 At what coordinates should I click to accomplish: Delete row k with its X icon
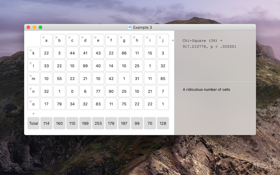pos(30,50)
